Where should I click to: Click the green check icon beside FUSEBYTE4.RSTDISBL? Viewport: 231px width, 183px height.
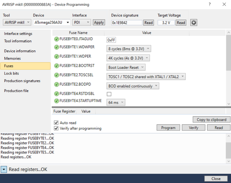tap(57, 94)
